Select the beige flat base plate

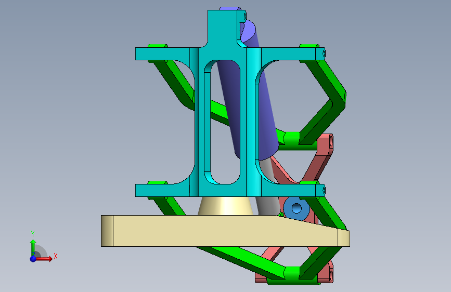(x=225, y=231)
